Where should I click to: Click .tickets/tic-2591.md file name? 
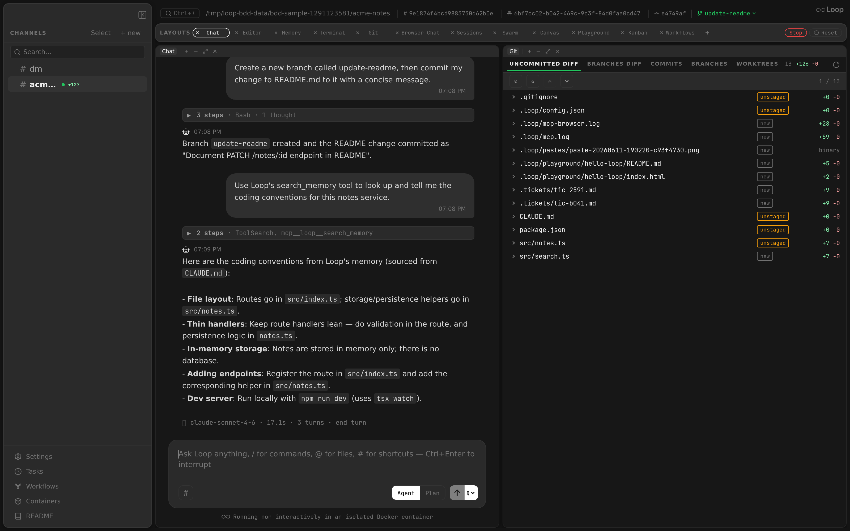[x=558, y=190]
